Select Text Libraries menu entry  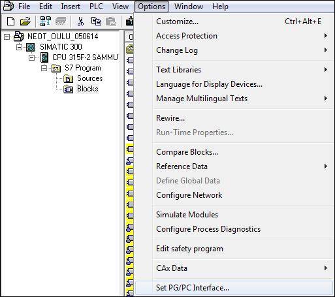tap(234, 70)
